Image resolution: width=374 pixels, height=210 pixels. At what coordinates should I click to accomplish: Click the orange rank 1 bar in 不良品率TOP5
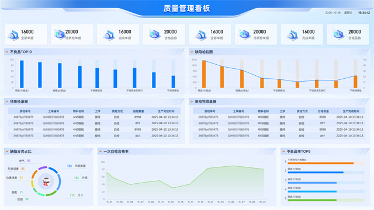point(321,163)
